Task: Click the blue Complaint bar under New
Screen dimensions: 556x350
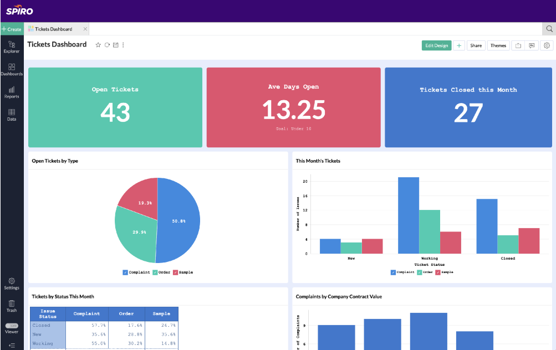Action: (x=330, y=246)
